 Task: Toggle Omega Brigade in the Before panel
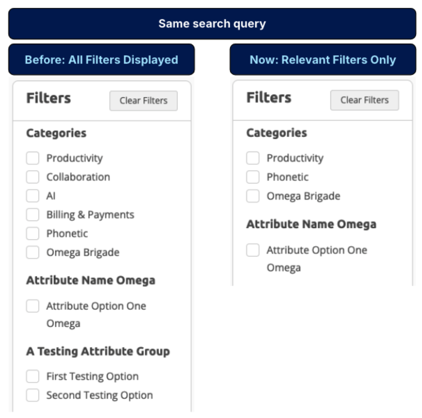tap(33, 252)
